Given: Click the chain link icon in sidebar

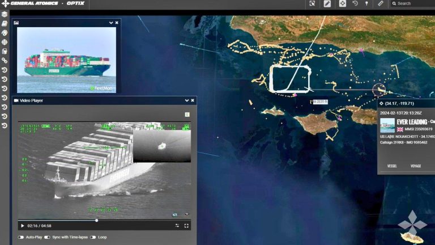Looking at the screenshot, I should coord(5,61).
